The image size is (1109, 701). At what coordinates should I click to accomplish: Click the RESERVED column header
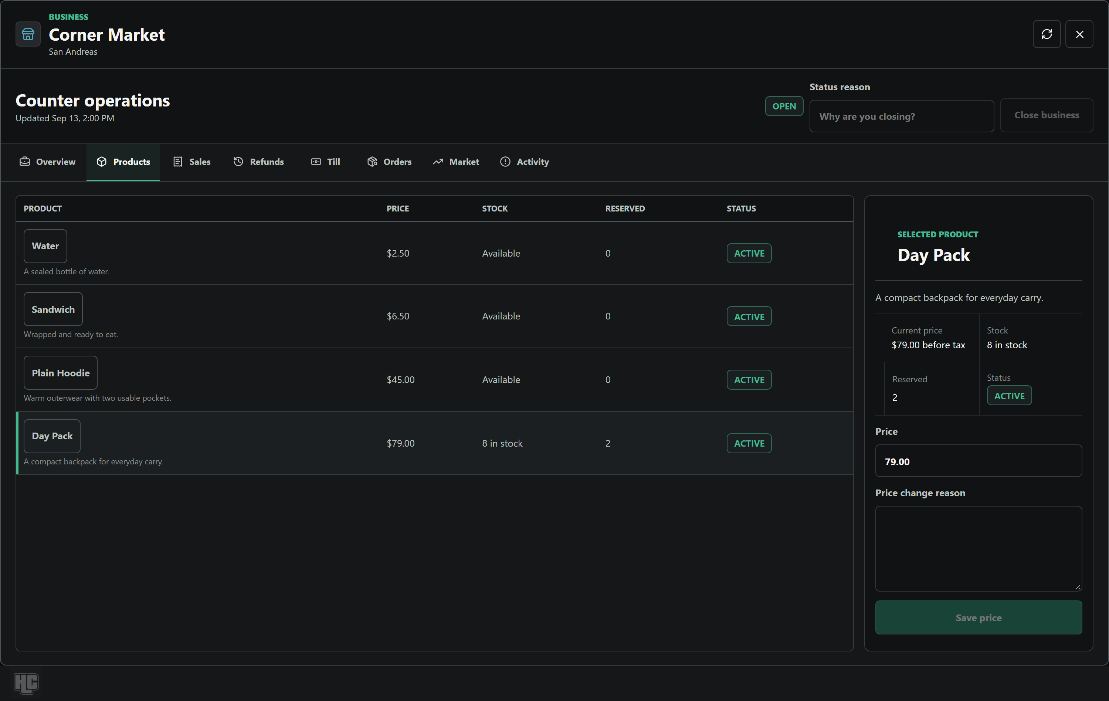point(625,209)
